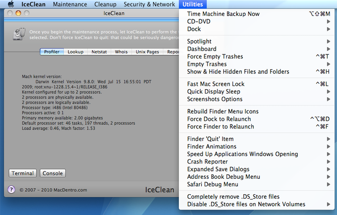Switch to the Profiler tab
Image resolution: width=337 pixels, height=215 pixels.
pos(52,52)
